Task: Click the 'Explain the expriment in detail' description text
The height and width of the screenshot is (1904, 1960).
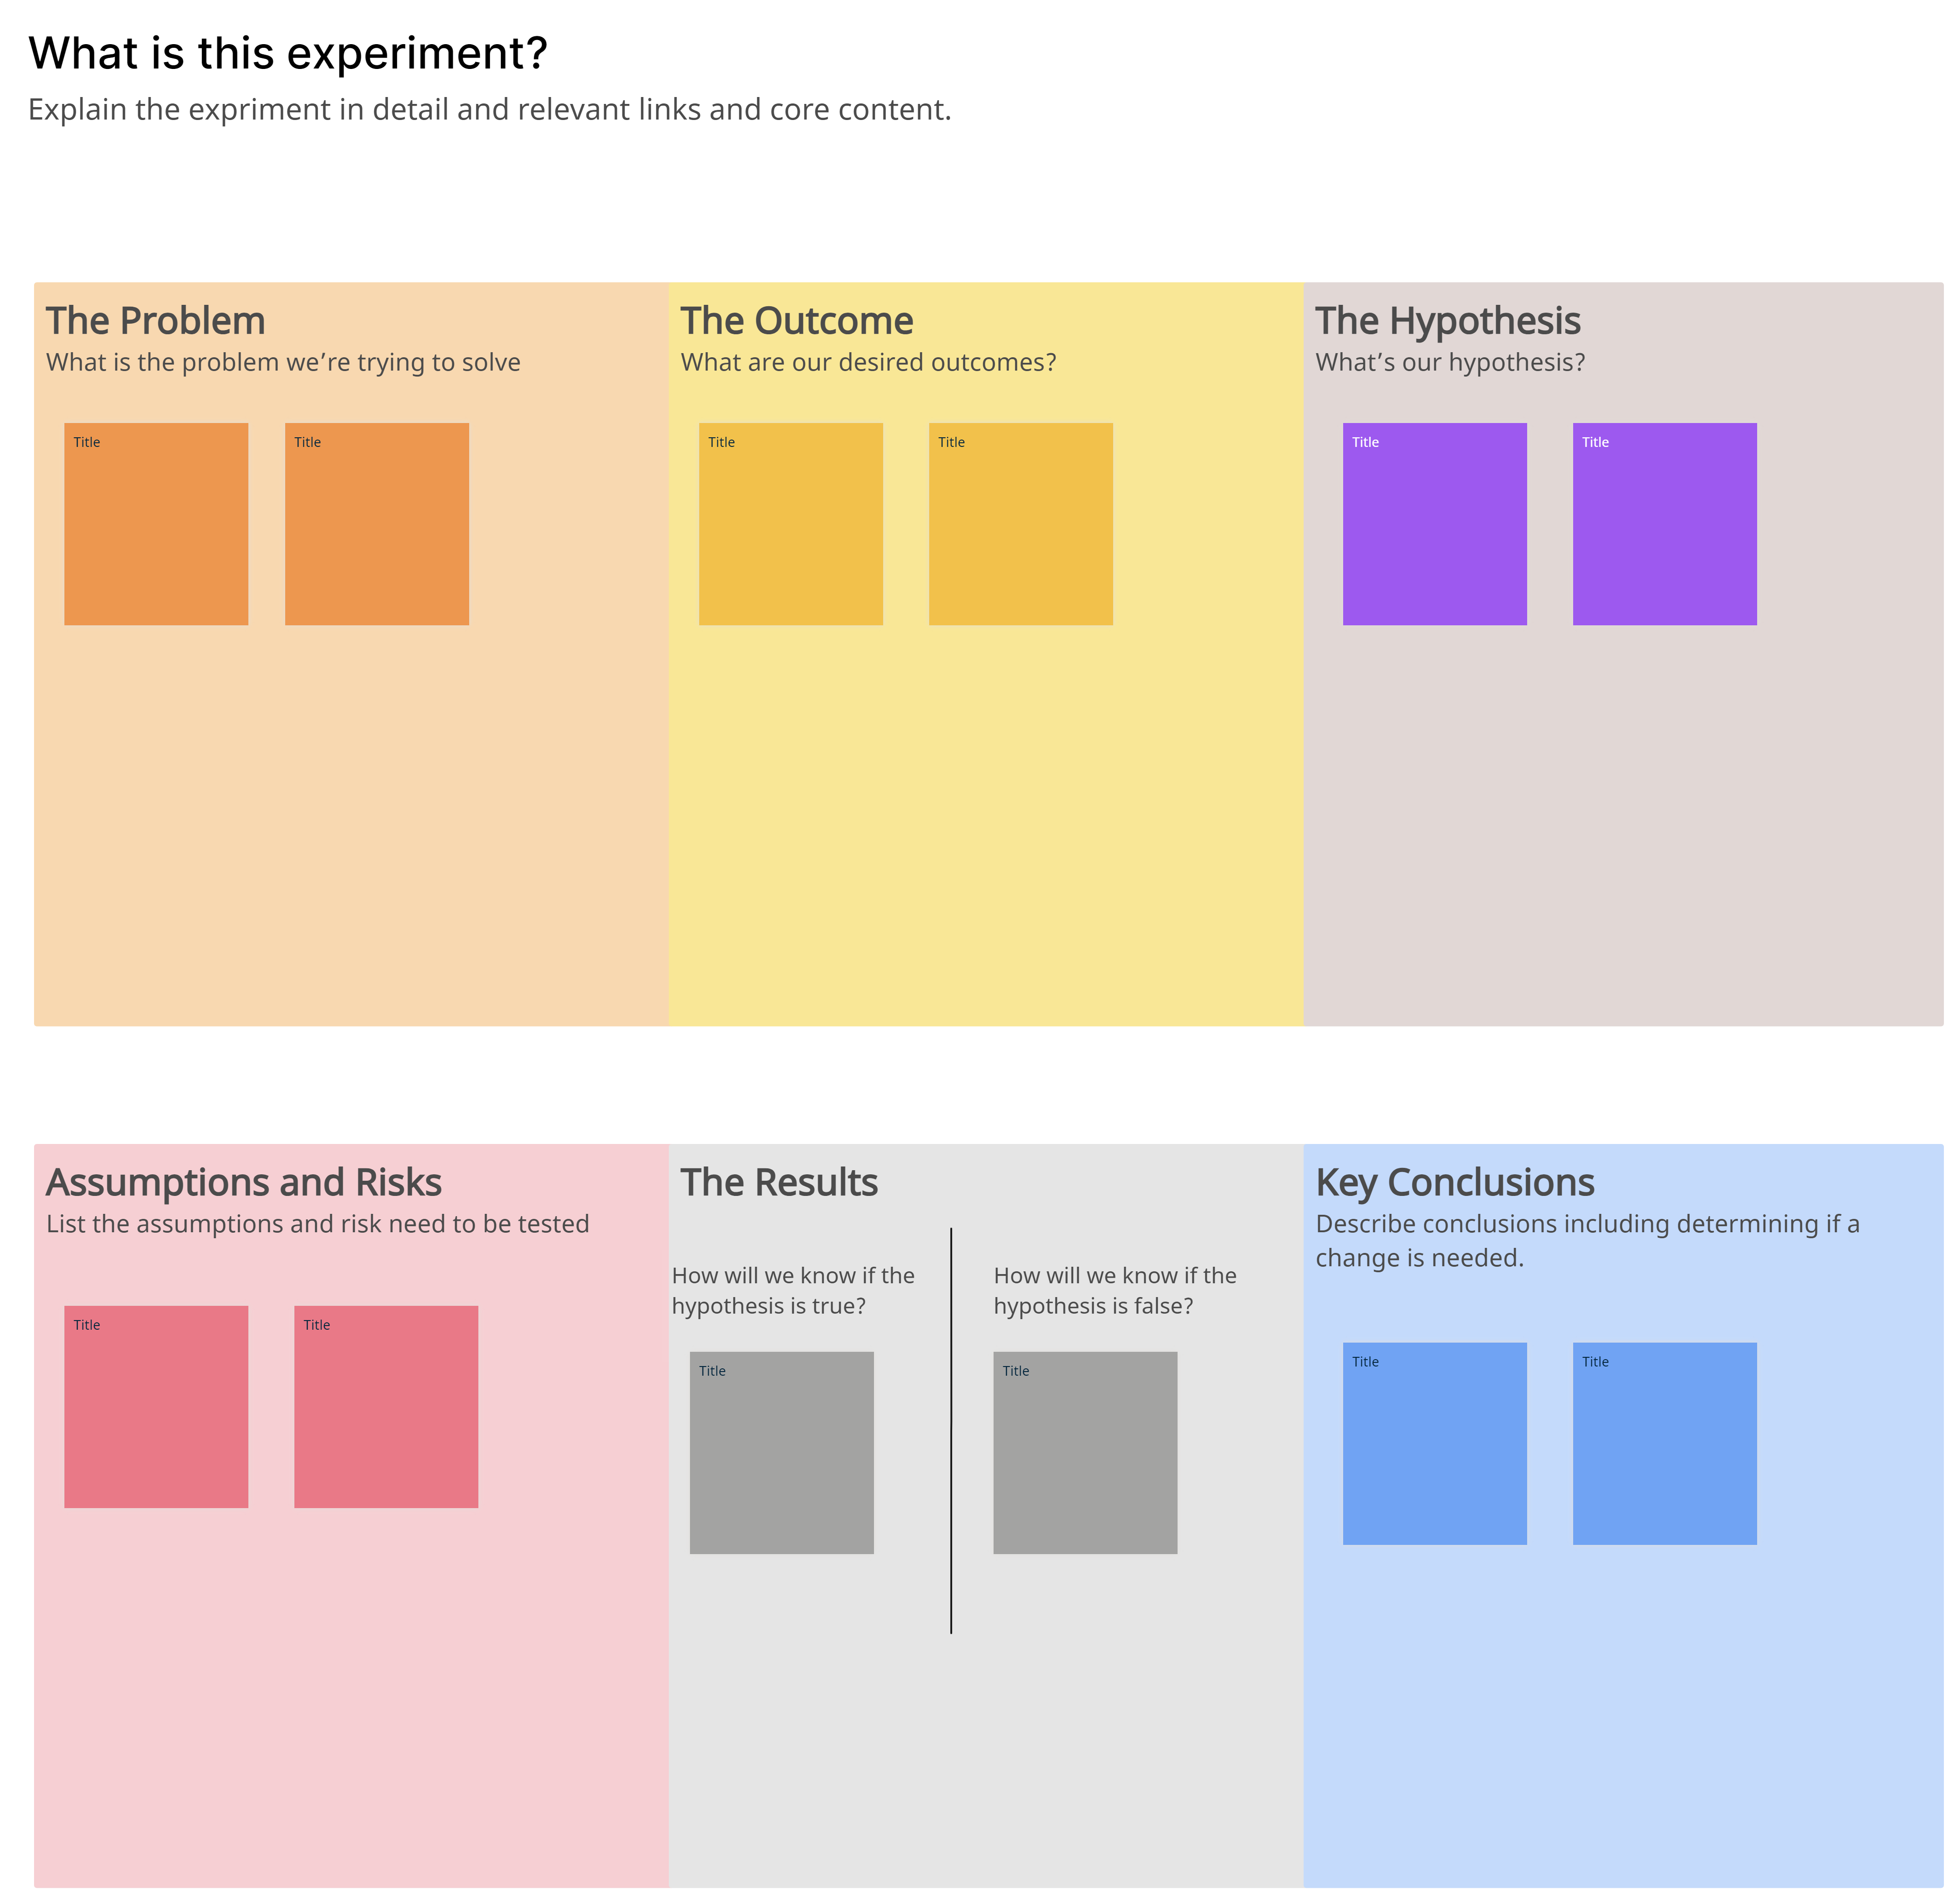Action: tap(489, 109)
